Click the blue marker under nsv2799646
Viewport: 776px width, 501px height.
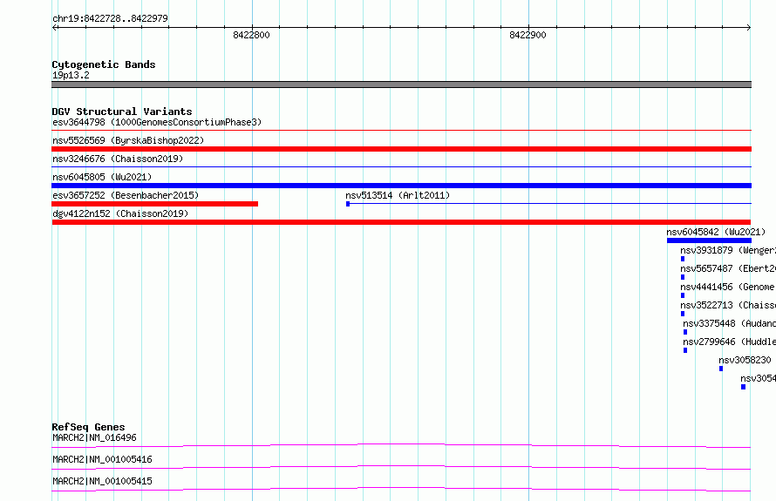point(685,350)
